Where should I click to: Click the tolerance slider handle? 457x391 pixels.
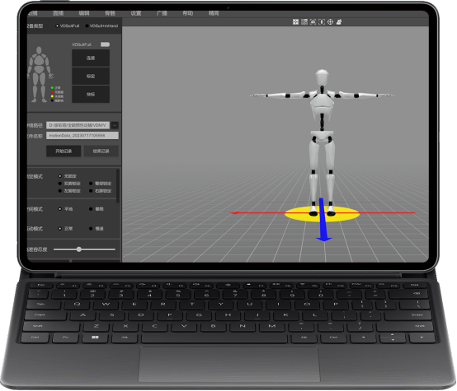pos(78,249)
